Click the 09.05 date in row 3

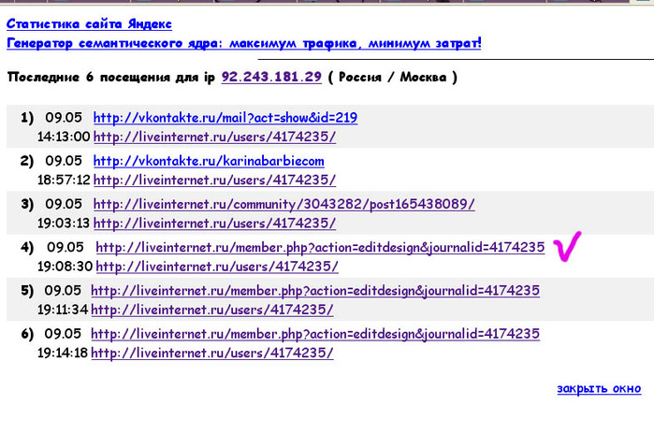pyautogui.click(x=64, y=204)
